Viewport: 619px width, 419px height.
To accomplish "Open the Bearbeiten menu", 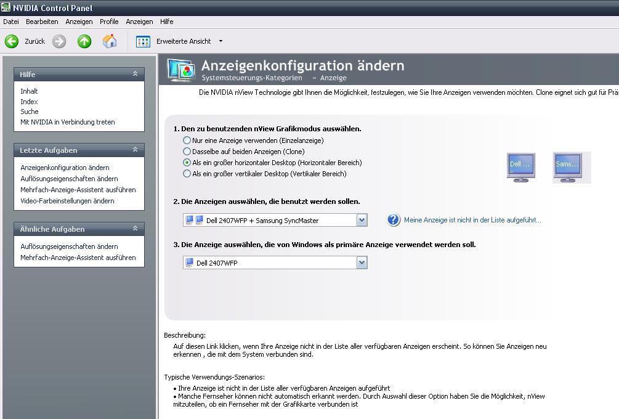I will coord(42,22).
